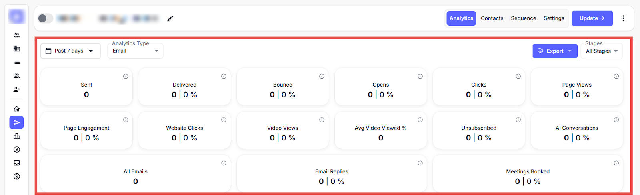Switch to the Sequence tab
Viewport: 640px width, 195px height.
tap(523, 18)
